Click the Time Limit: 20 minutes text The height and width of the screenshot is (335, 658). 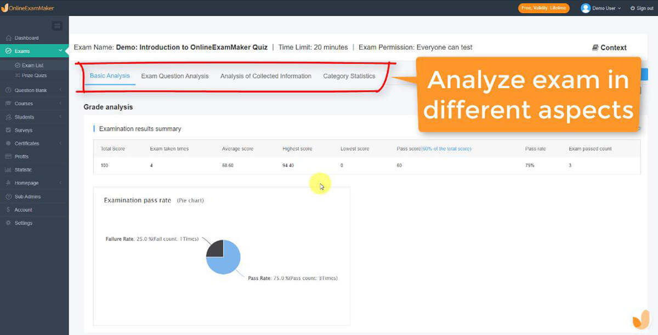pyautogui.click(x=313, y=47)
